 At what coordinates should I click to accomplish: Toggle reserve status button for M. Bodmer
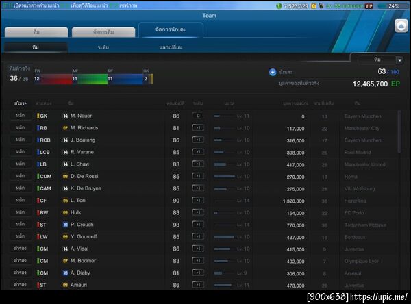pyautogui.click(x=20, y=260)
